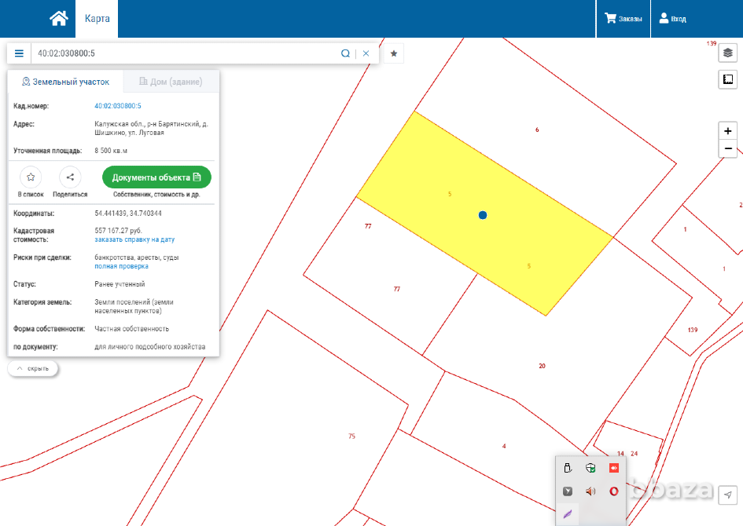Click заказать справку на дату link
Screen dimensions: 743x526
134,239
